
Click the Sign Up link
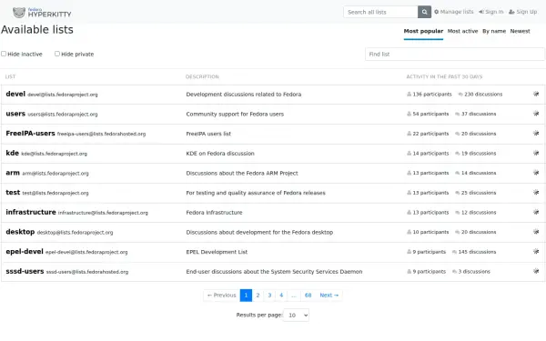(522, 12)
